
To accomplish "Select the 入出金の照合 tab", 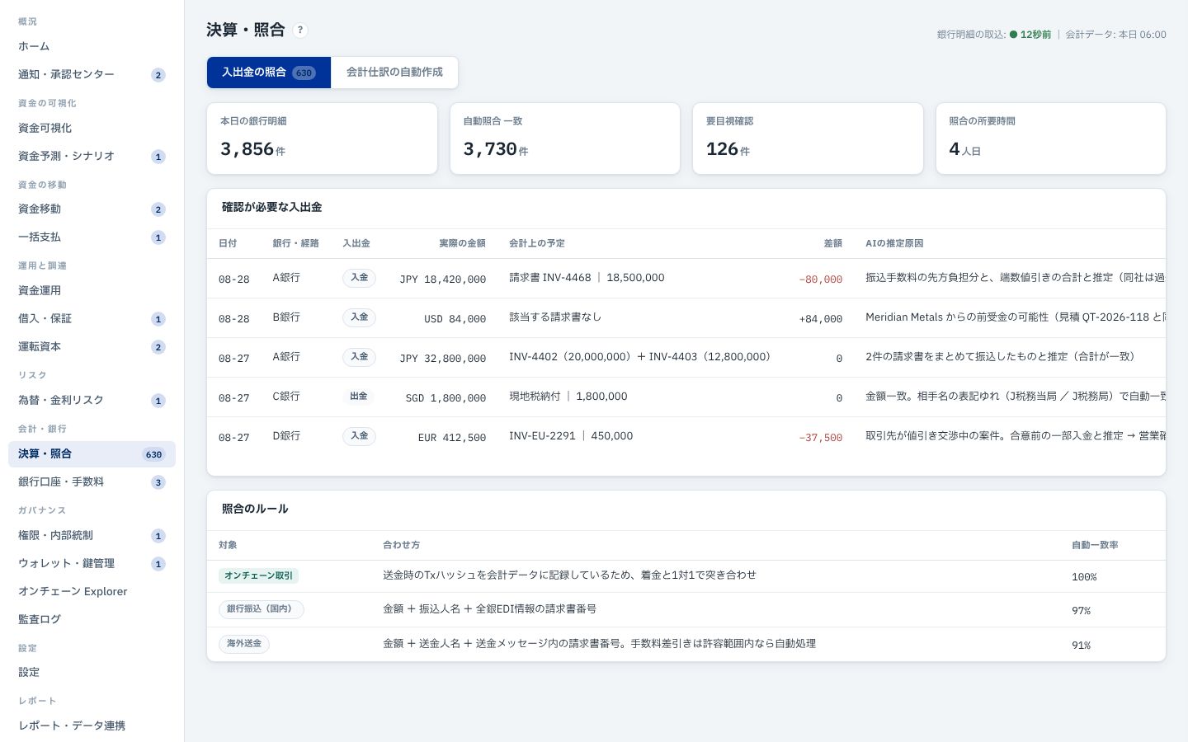I will click(x=269, y=73).
